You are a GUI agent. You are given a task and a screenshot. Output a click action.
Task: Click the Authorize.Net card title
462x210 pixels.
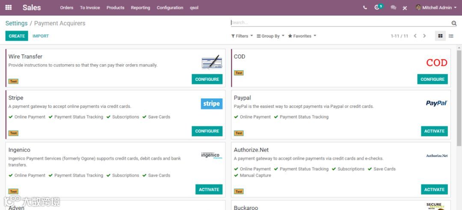pos(252,150)
